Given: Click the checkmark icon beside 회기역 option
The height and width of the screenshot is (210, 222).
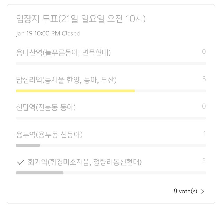Looking at the screenshot, I should pos(20,162).
